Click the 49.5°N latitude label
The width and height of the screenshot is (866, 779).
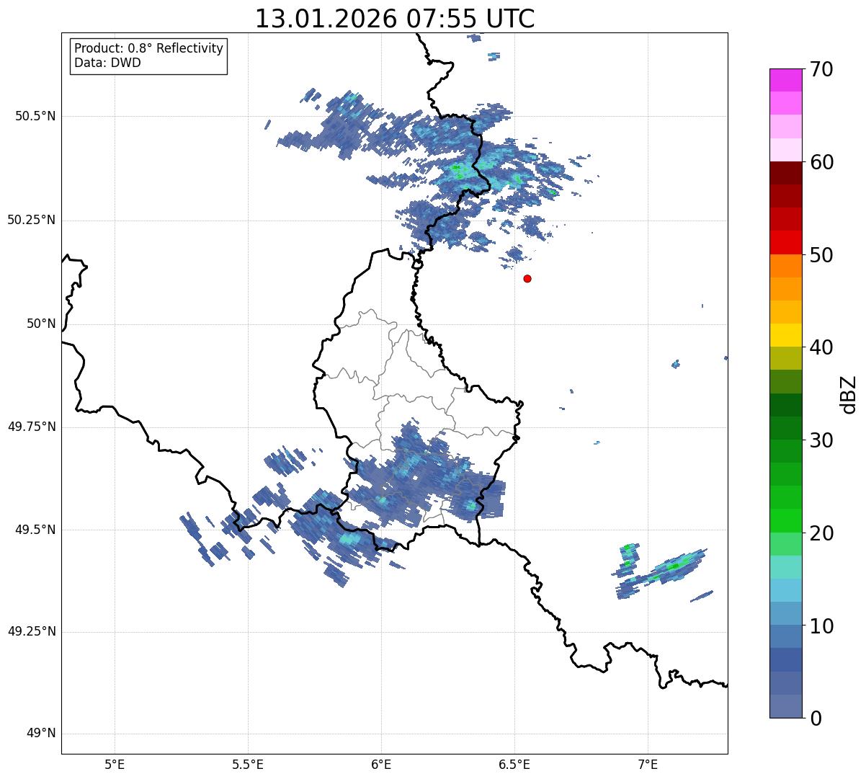[35, 530]
